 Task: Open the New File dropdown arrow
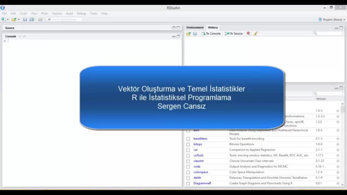(x=8, y=19)
